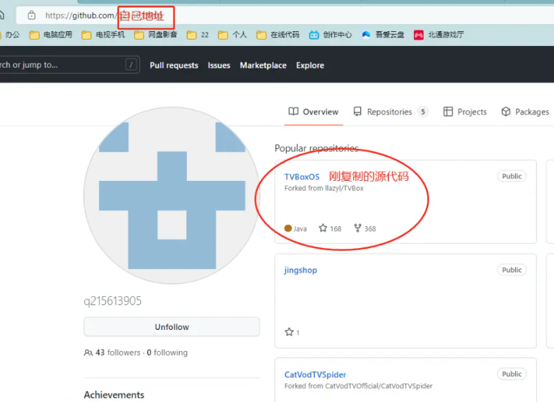Click the fork icon on TVBoxOS card
The height and width of the screenshot is (402, 554).
click(357, 228)
